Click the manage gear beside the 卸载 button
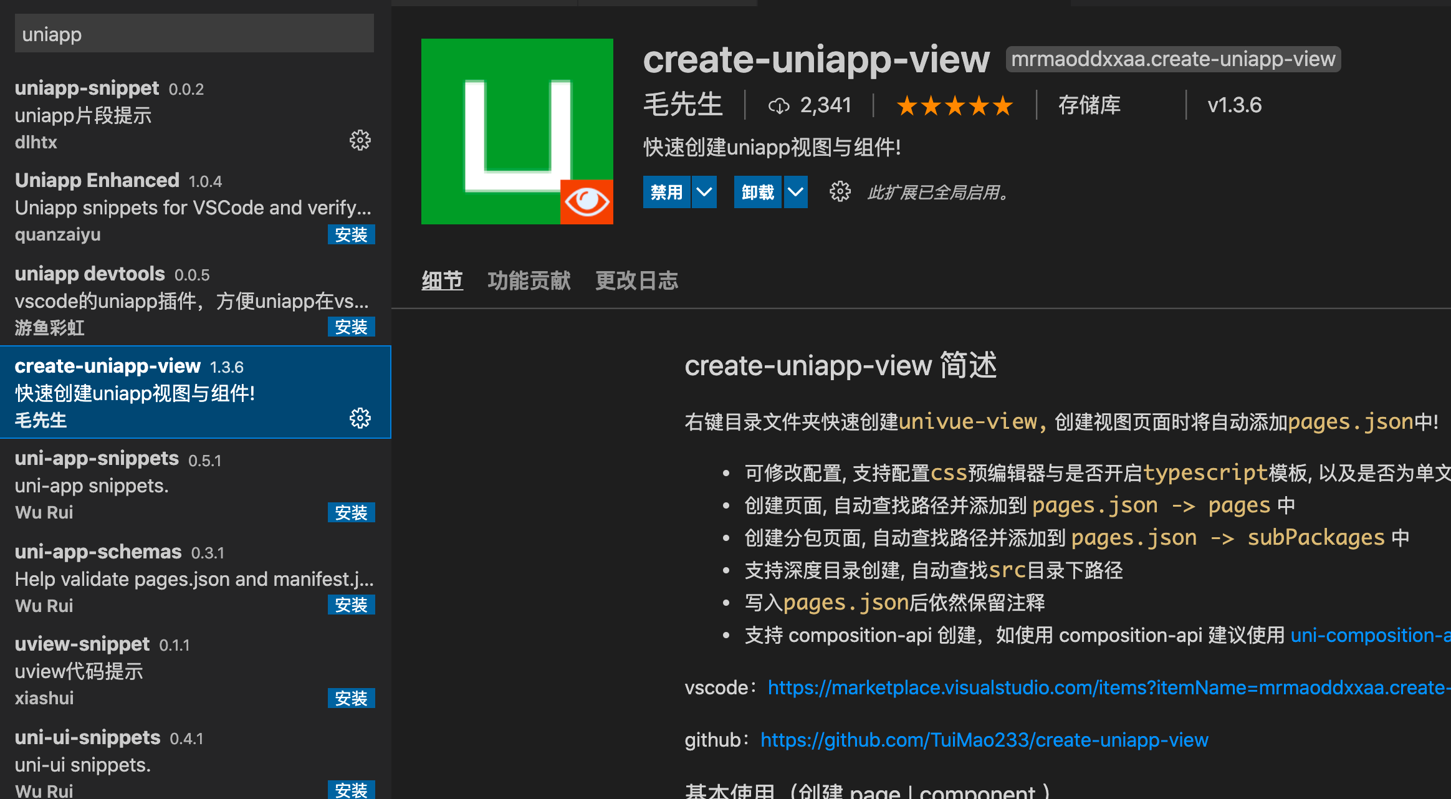This screenshot has width=1451, height=799. [x=840, y=192]
